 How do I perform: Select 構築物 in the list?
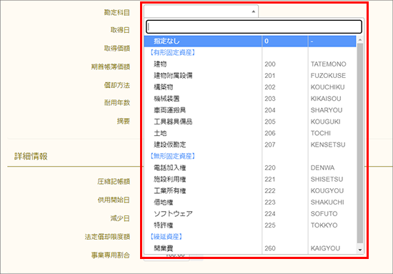click(250, 87)
